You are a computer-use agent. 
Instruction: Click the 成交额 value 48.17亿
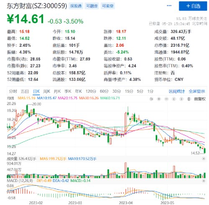pos(178,38)
